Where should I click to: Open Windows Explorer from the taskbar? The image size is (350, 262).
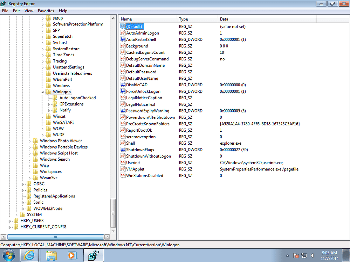point(51,255)
